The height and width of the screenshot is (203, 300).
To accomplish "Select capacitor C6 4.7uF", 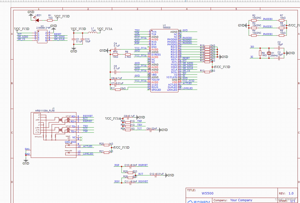I will coord(115,80).
